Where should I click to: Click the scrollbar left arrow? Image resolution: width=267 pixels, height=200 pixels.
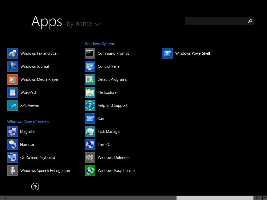tap(6, 198)
